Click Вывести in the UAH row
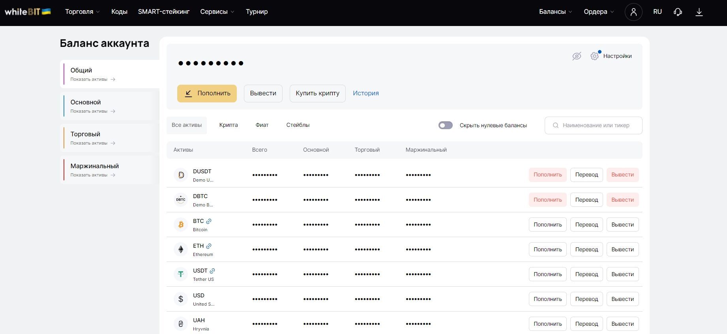 (623, 324)
